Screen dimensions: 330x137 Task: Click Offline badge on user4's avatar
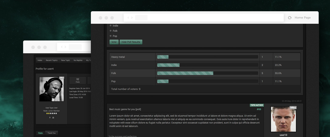click(61, 78)
